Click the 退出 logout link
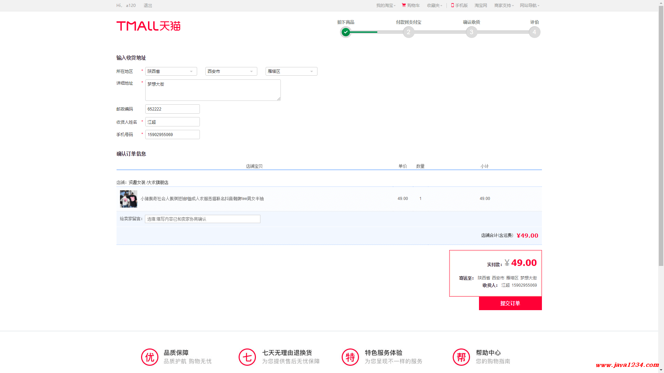Screen dimensions: 664x373 148,6
